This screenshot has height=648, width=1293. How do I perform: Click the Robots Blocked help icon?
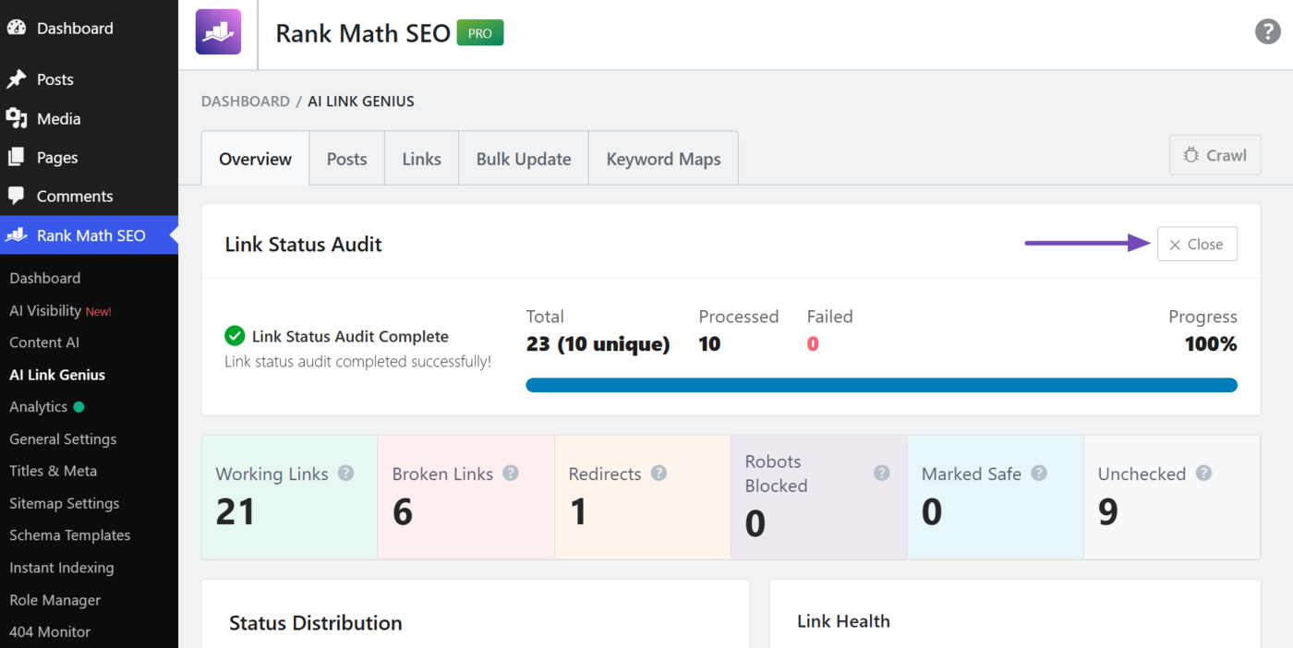(882, 473)
